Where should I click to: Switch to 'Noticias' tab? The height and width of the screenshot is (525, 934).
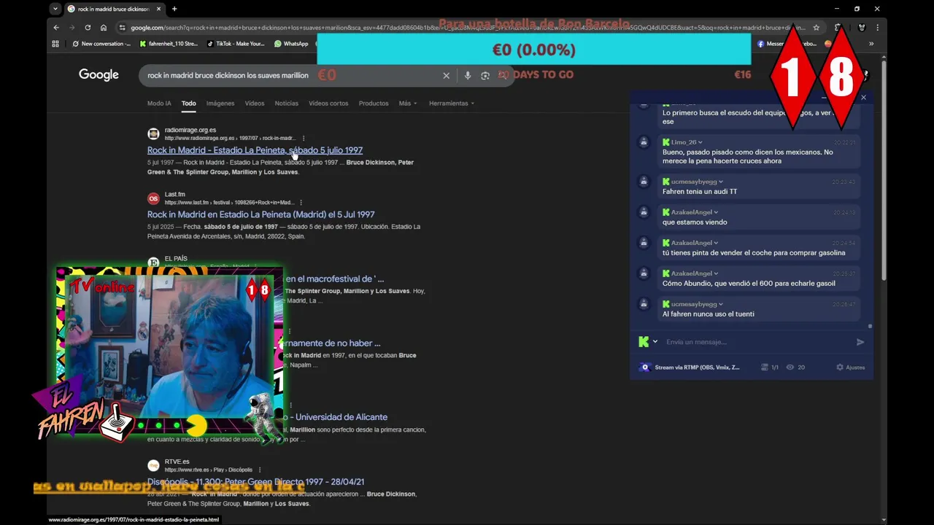click(x=286, y=104)
